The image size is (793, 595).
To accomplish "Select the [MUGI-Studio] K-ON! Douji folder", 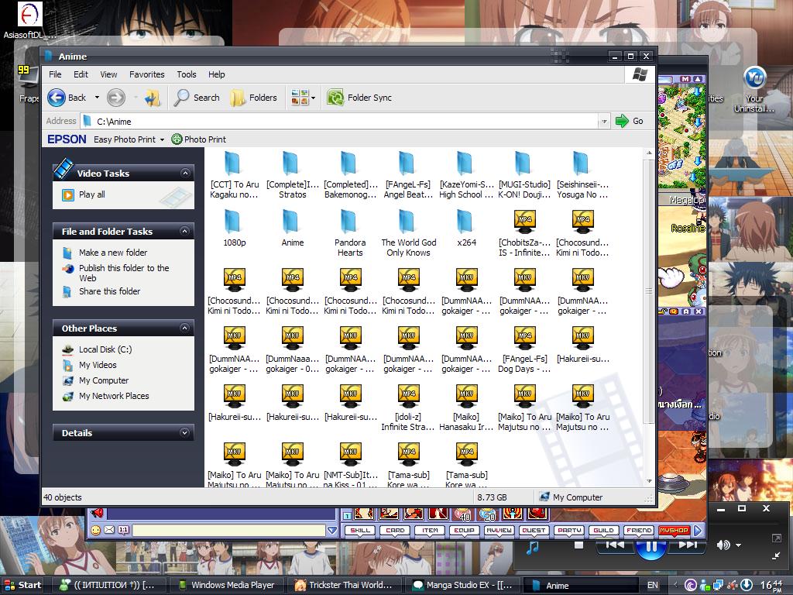I will coord(524,175).
